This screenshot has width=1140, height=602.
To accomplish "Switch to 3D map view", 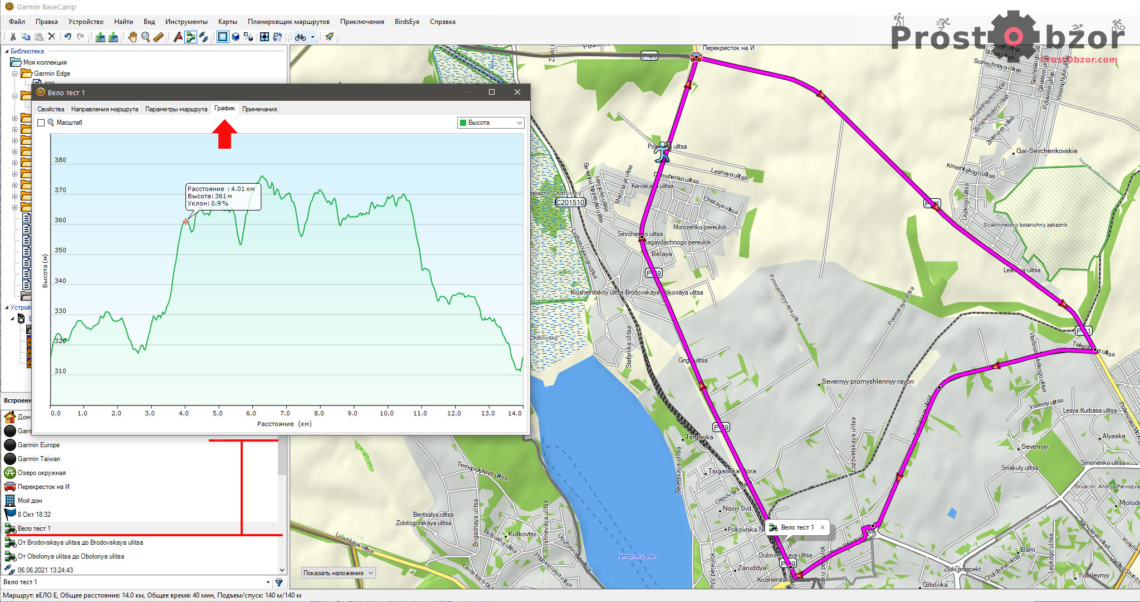I will pos(236,37).
